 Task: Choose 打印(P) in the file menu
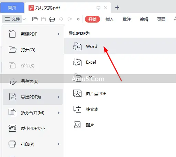[x=33, y=144]
